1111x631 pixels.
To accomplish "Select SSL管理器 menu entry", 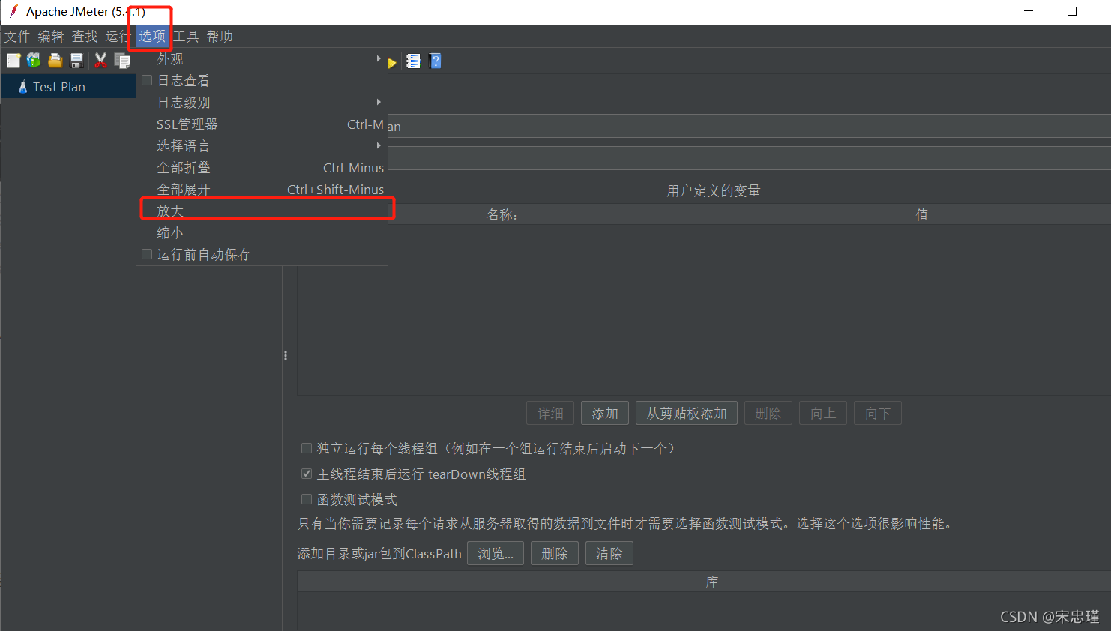I will click(262, 124).
